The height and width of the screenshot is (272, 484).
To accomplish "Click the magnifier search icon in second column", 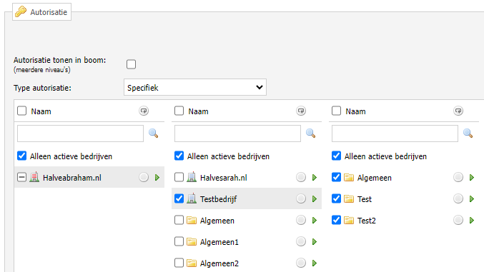I will pyautogui.click(x=310, y=134).
